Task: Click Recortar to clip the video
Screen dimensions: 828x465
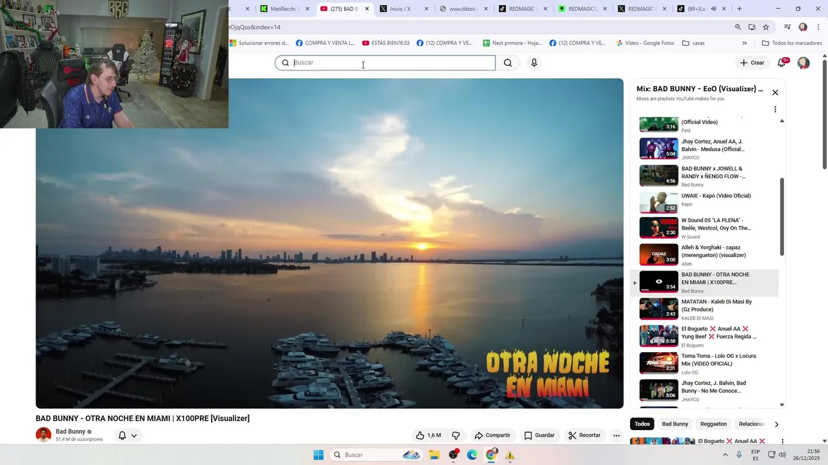Action: coord(584,435)
